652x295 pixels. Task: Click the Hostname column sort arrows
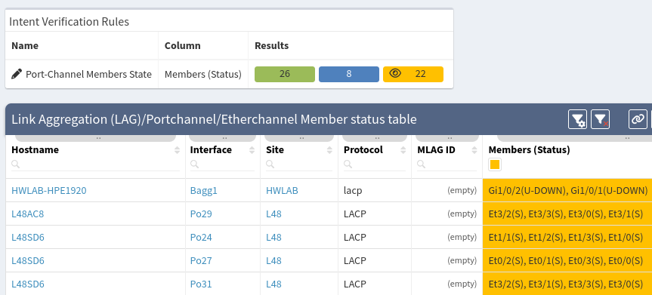point(178,150)
